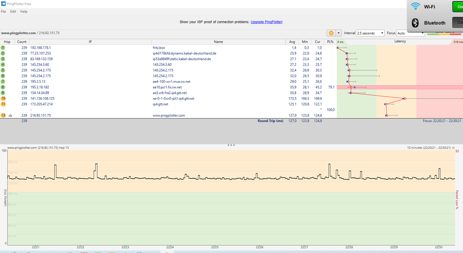Toggle the Bluetooth On switch
The width and height of the screenshot is (463, 253).
coord(458,23)
